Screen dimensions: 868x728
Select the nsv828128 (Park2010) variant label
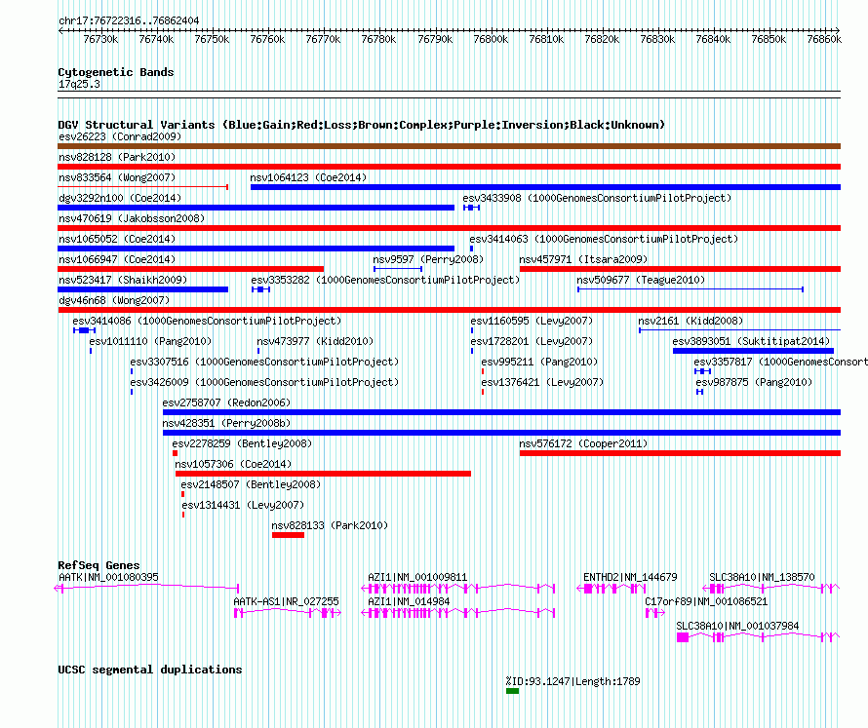tap(117, 157)
